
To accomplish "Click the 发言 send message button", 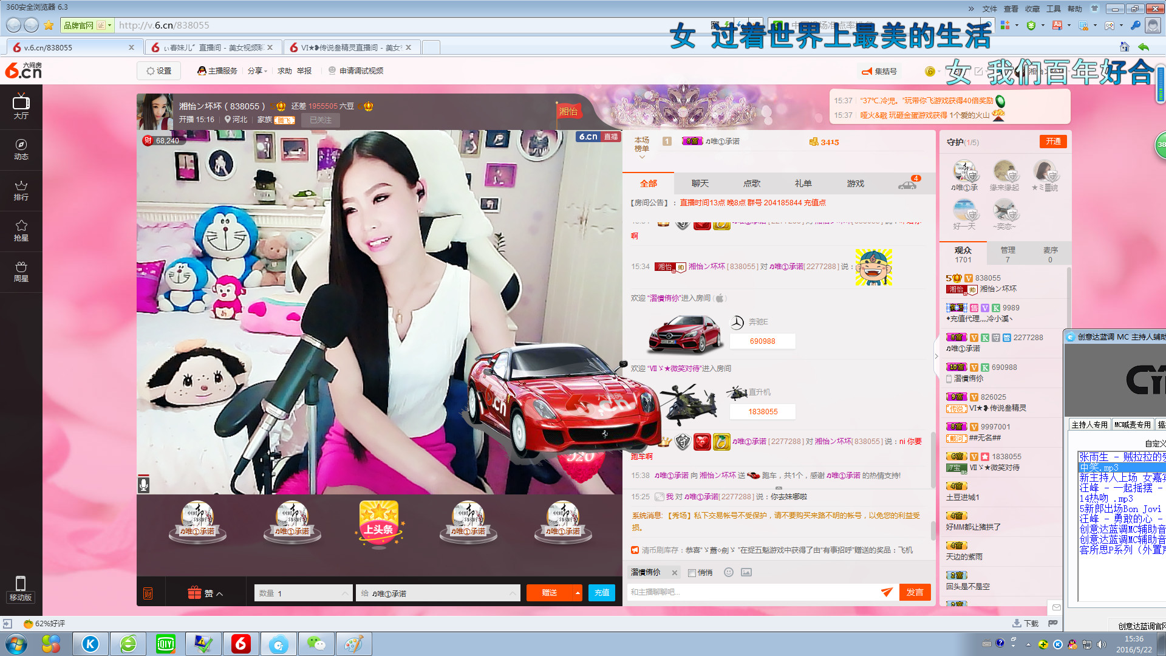I will 915,592.
